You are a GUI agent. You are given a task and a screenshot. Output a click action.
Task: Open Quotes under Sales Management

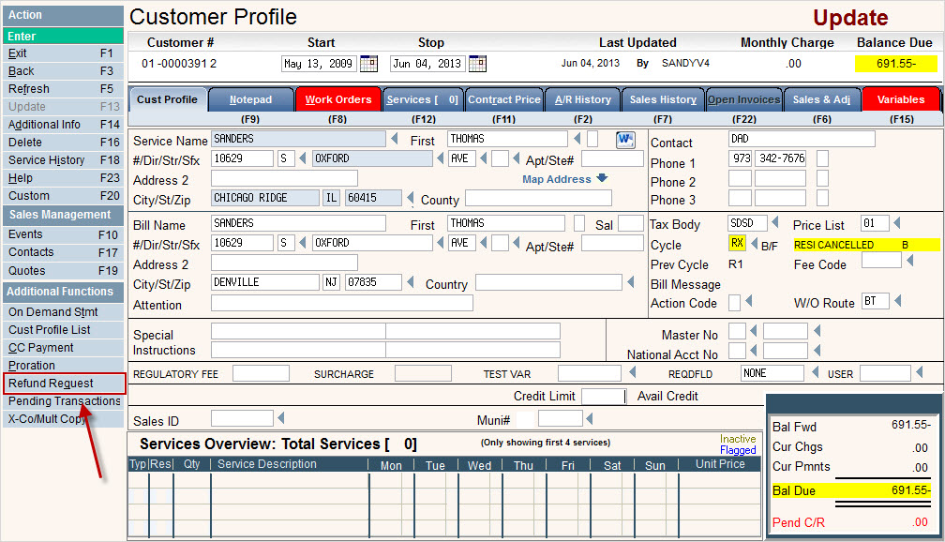click(x=64, y=270)
